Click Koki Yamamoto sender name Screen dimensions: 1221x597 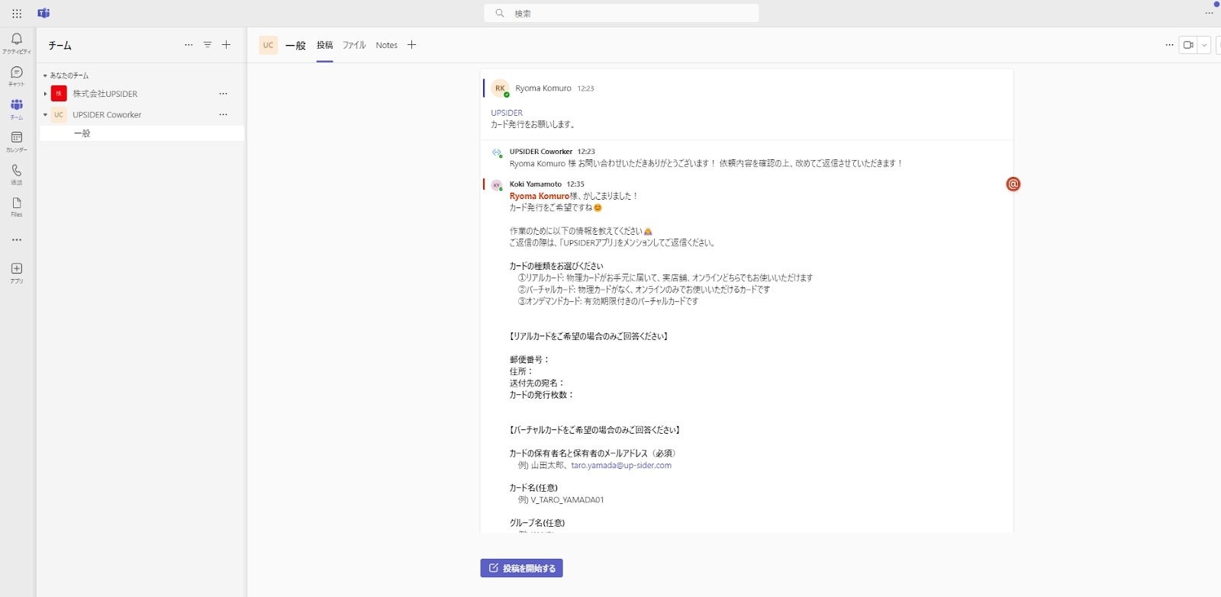536,184
